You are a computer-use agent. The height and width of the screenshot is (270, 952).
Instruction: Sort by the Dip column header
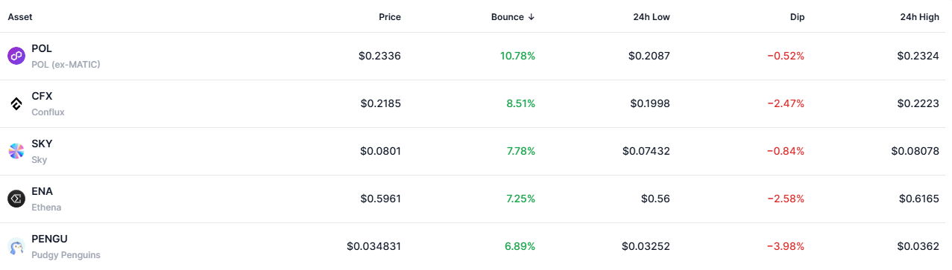797,16
